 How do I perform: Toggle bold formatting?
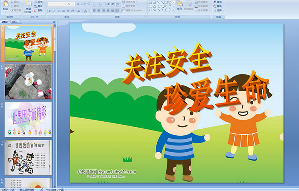coord(49,11)
